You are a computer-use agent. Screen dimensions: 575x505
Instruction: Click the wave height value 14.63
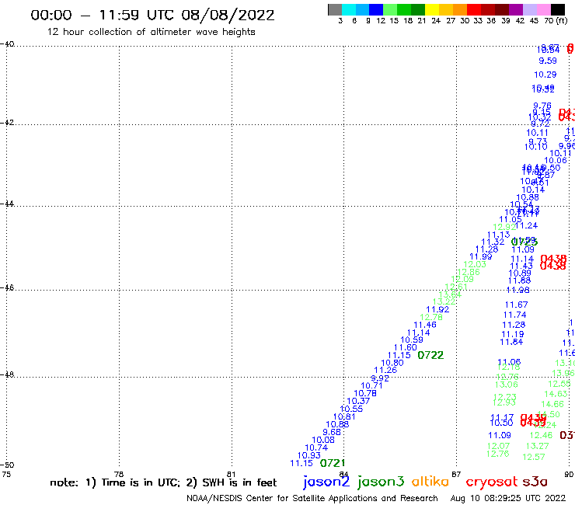tap(556, 394)
